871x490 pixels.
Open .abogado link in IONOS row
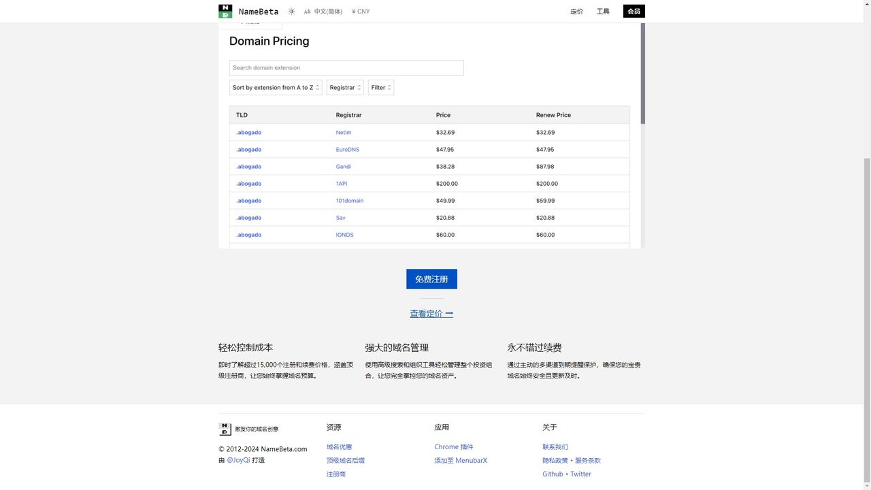click(248, 235)
